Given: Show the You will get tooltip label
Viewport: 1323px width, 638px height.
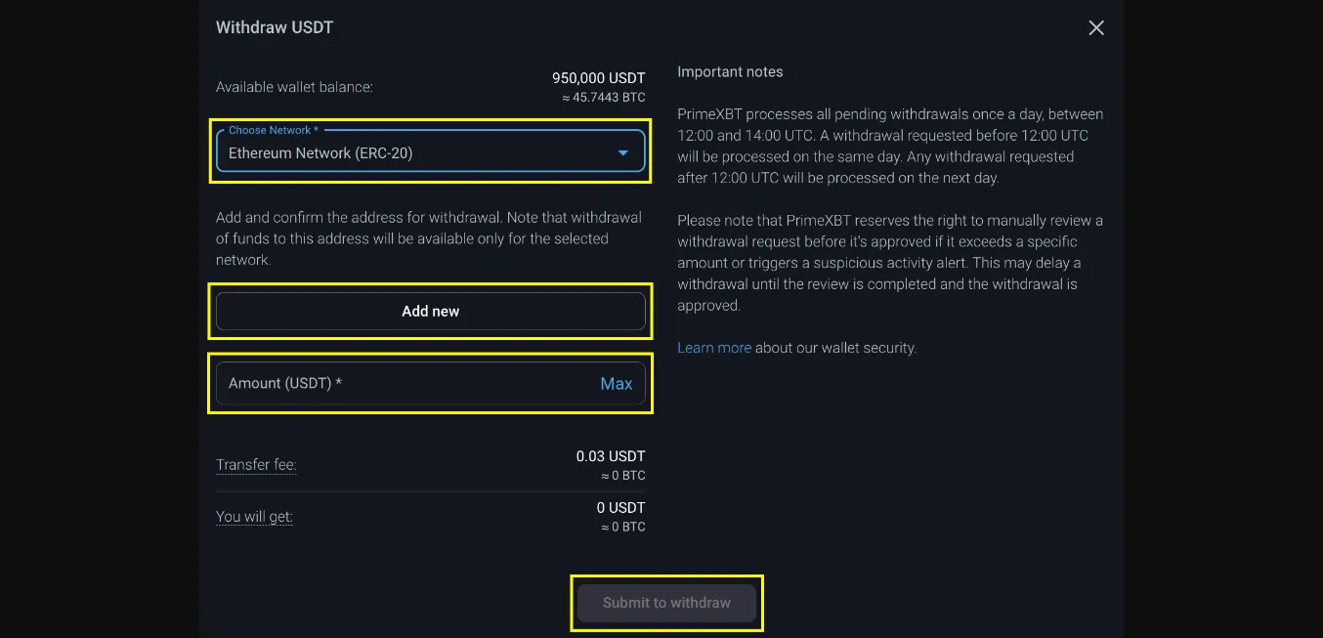Looking at the screenshot, I should [254, 517].
